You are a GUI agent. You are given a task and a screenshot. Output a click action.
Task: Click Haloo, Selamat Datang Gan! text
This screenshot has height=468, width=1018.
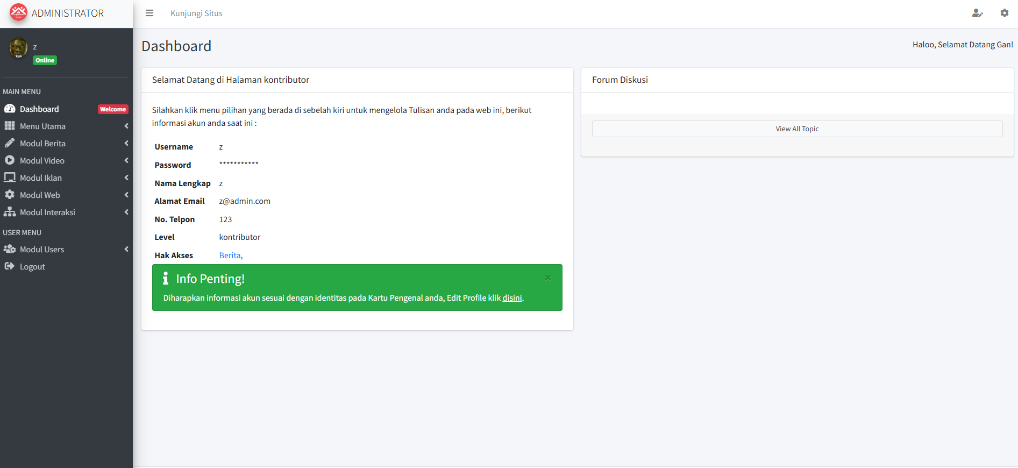click(963, 45)
